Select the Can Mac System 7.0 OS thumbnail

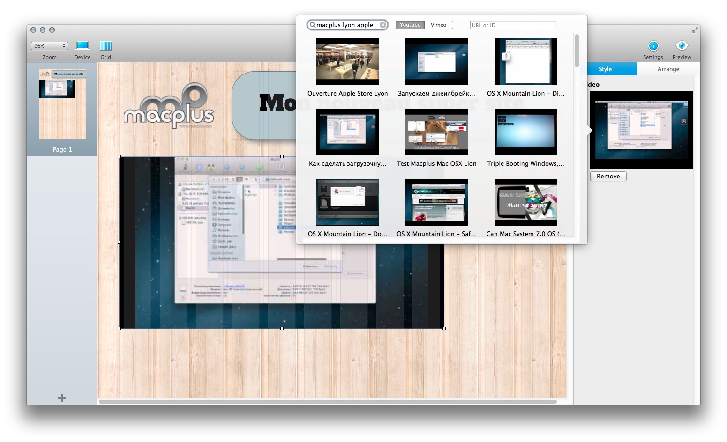click(526, 202)
